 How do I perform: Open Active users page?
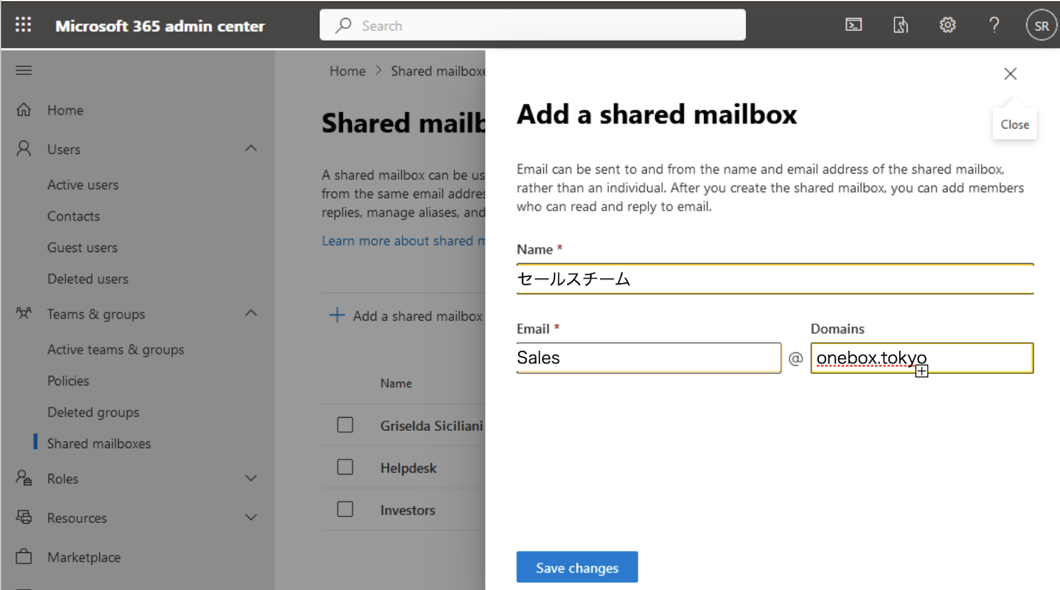pos(83,185)
